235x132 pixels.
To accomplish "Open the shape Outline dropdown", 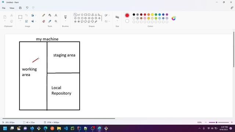I will (107, 15).
